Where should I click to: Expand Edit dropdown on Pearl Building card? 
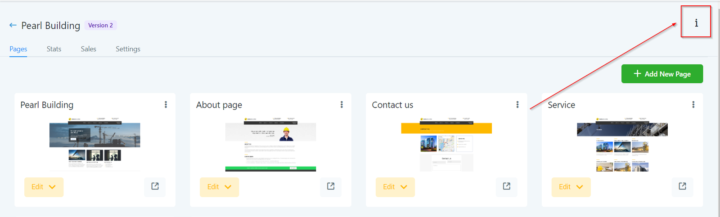[x=44, y=187]
